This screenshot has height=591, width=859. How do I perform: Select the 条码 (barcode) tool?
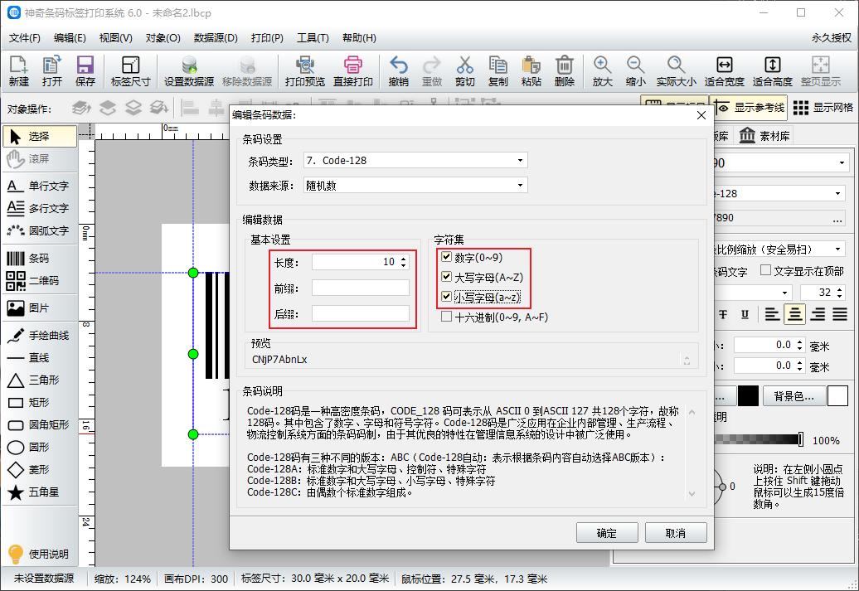pos(33,257)
